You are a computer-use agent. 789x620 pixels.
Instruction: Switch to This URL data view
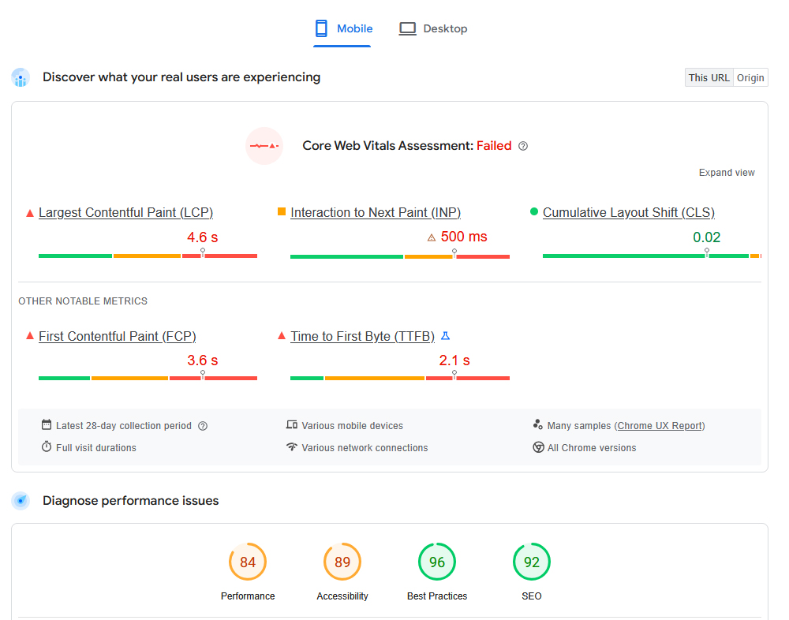tap(709, 77)
